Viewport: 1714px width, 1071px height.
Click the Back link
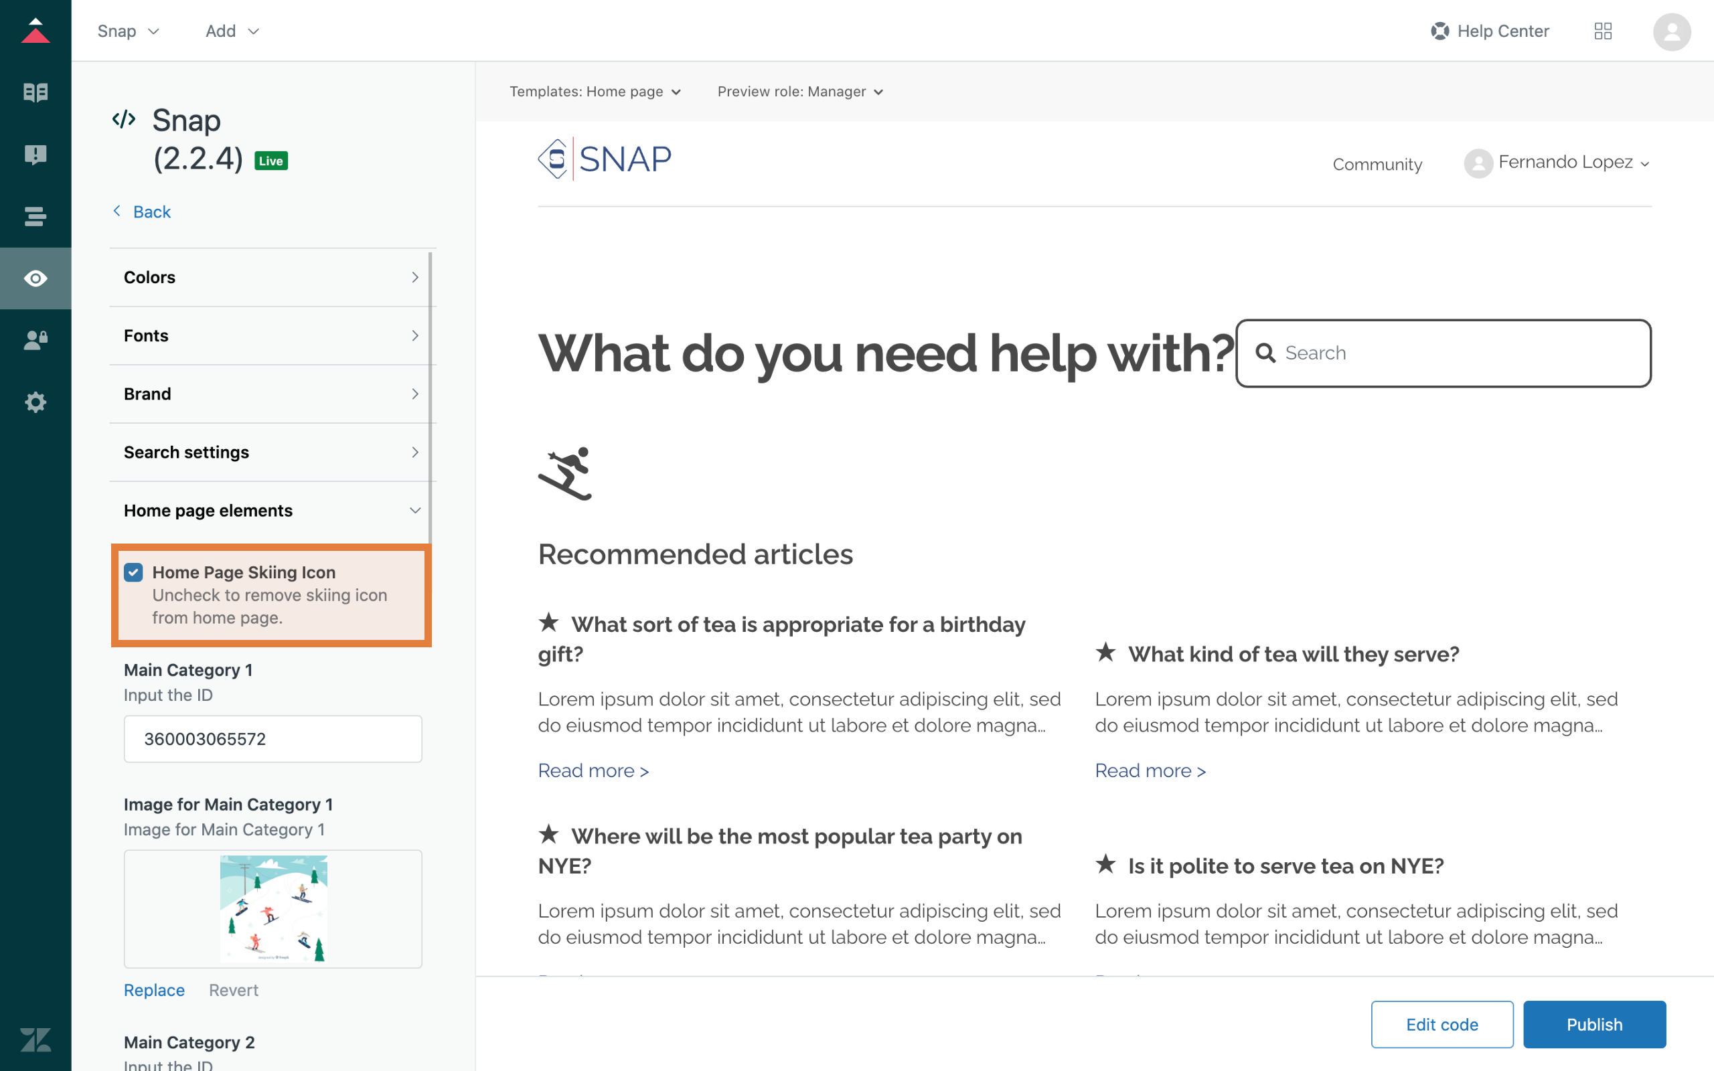[151, 212]
